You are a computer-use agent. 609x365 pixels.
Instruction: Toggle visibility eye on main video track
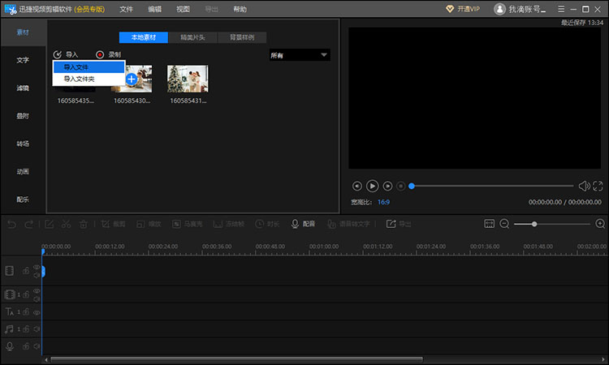pyautogui.click(x=37, y=267)
